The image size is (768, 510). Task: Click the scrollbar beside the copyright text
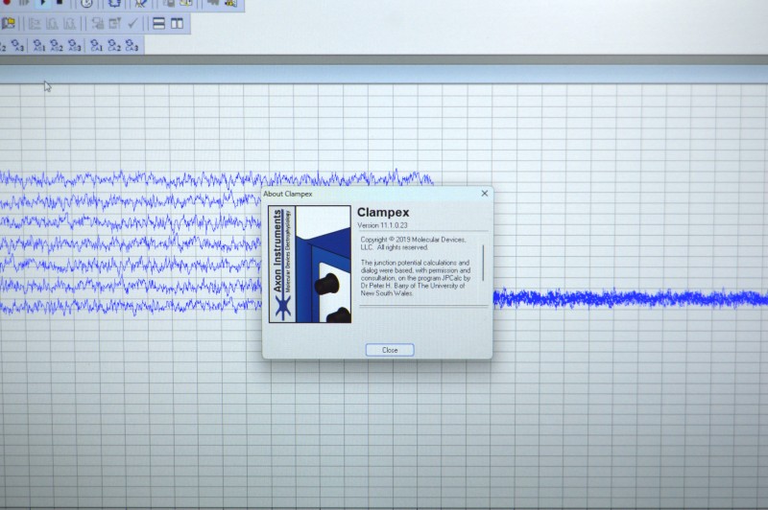click(483, 263)
